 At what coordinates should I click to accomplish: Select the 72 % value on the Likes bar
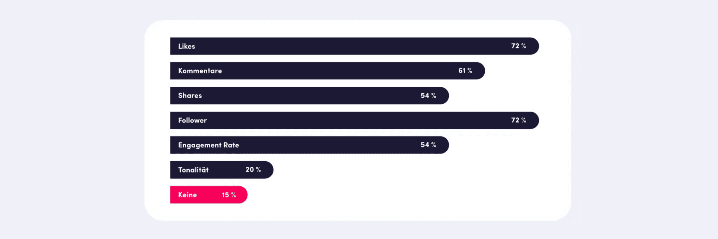(518, 46)
